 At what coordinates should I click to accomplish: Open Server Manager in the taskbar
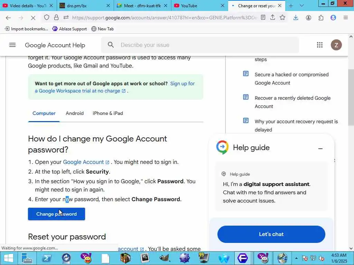[27, 258]
